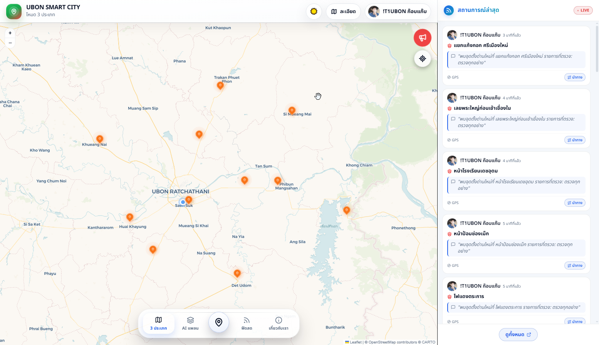Click the sun theme icon in top bar
599x345 pixels.
click(314, 11)
